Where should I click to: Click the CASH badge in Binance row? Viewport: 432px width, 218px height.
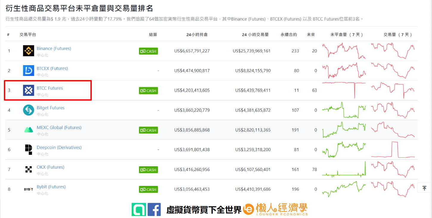pos(148,51)
